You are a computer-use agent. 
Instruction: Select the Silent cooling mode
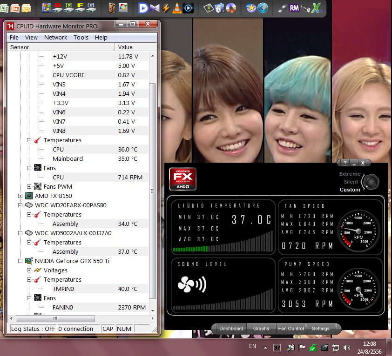point(351,182)
